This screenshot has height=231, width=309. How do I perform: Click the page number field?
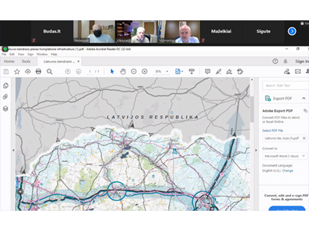(x=90, y=71)
